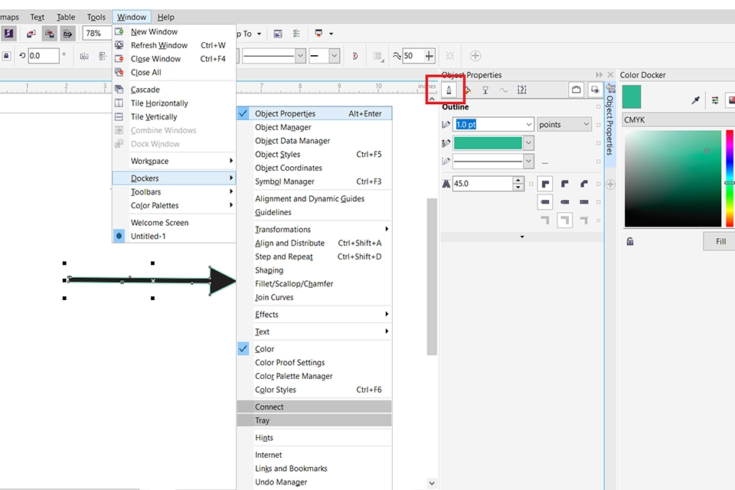
Task: Uncheck Color in the Dockers submenu
Action: coord(263,348)
